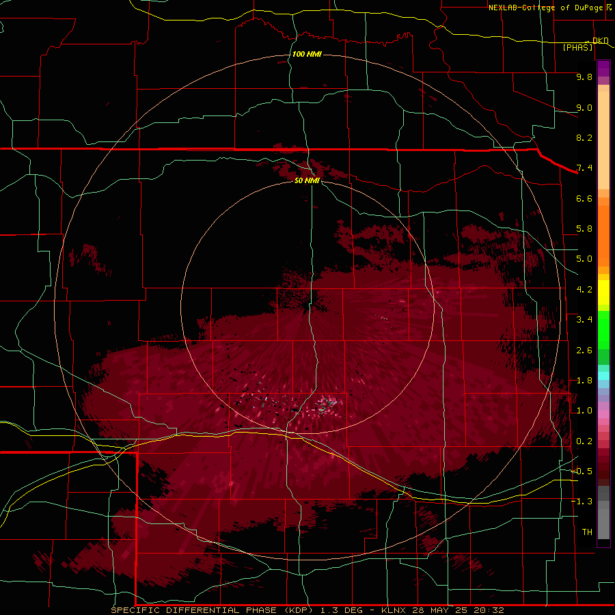Click the 'SPECIFIC DIFFERENTIAL PHASE (KDP)' caption text

[212, 610]
